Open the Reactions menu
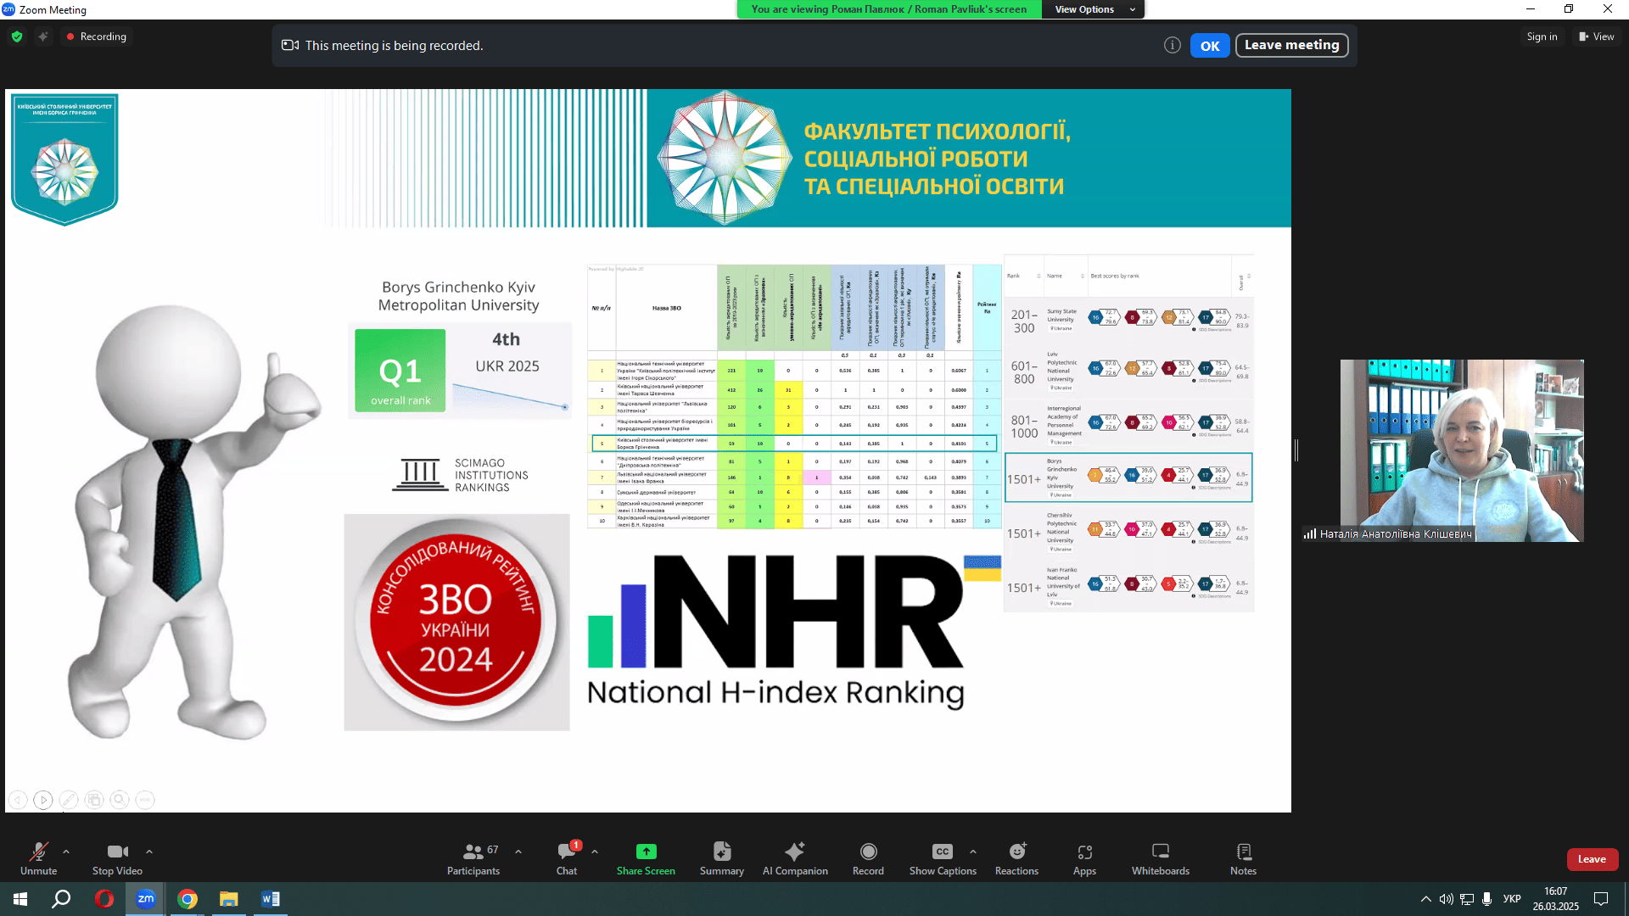The image size is (1629, 916). [1016, 852]
